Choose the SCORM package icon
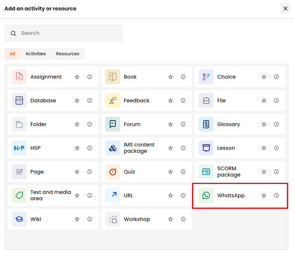Image resolution: width=294 pixels, height=254 pixels. click(206, 172)
